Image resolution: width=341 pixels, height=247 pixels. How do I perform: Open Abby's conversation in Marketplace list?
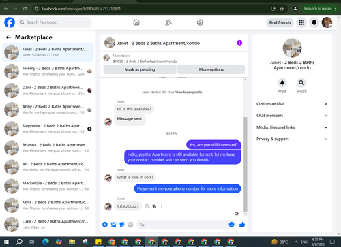pos(48,110)
